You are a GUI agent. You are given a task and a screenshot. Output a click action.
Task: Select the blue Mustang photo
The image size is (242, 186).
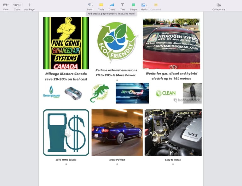tap(117, 133)
